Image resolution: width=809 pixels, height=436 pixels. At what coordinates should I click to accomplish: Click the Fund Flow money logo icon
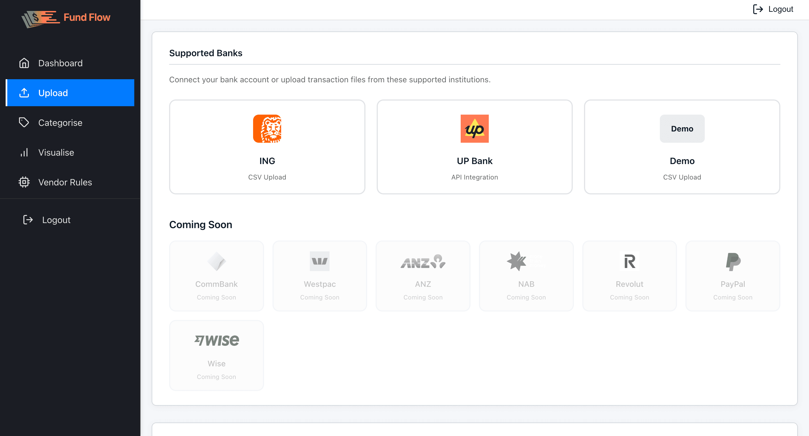coord(40,19)
